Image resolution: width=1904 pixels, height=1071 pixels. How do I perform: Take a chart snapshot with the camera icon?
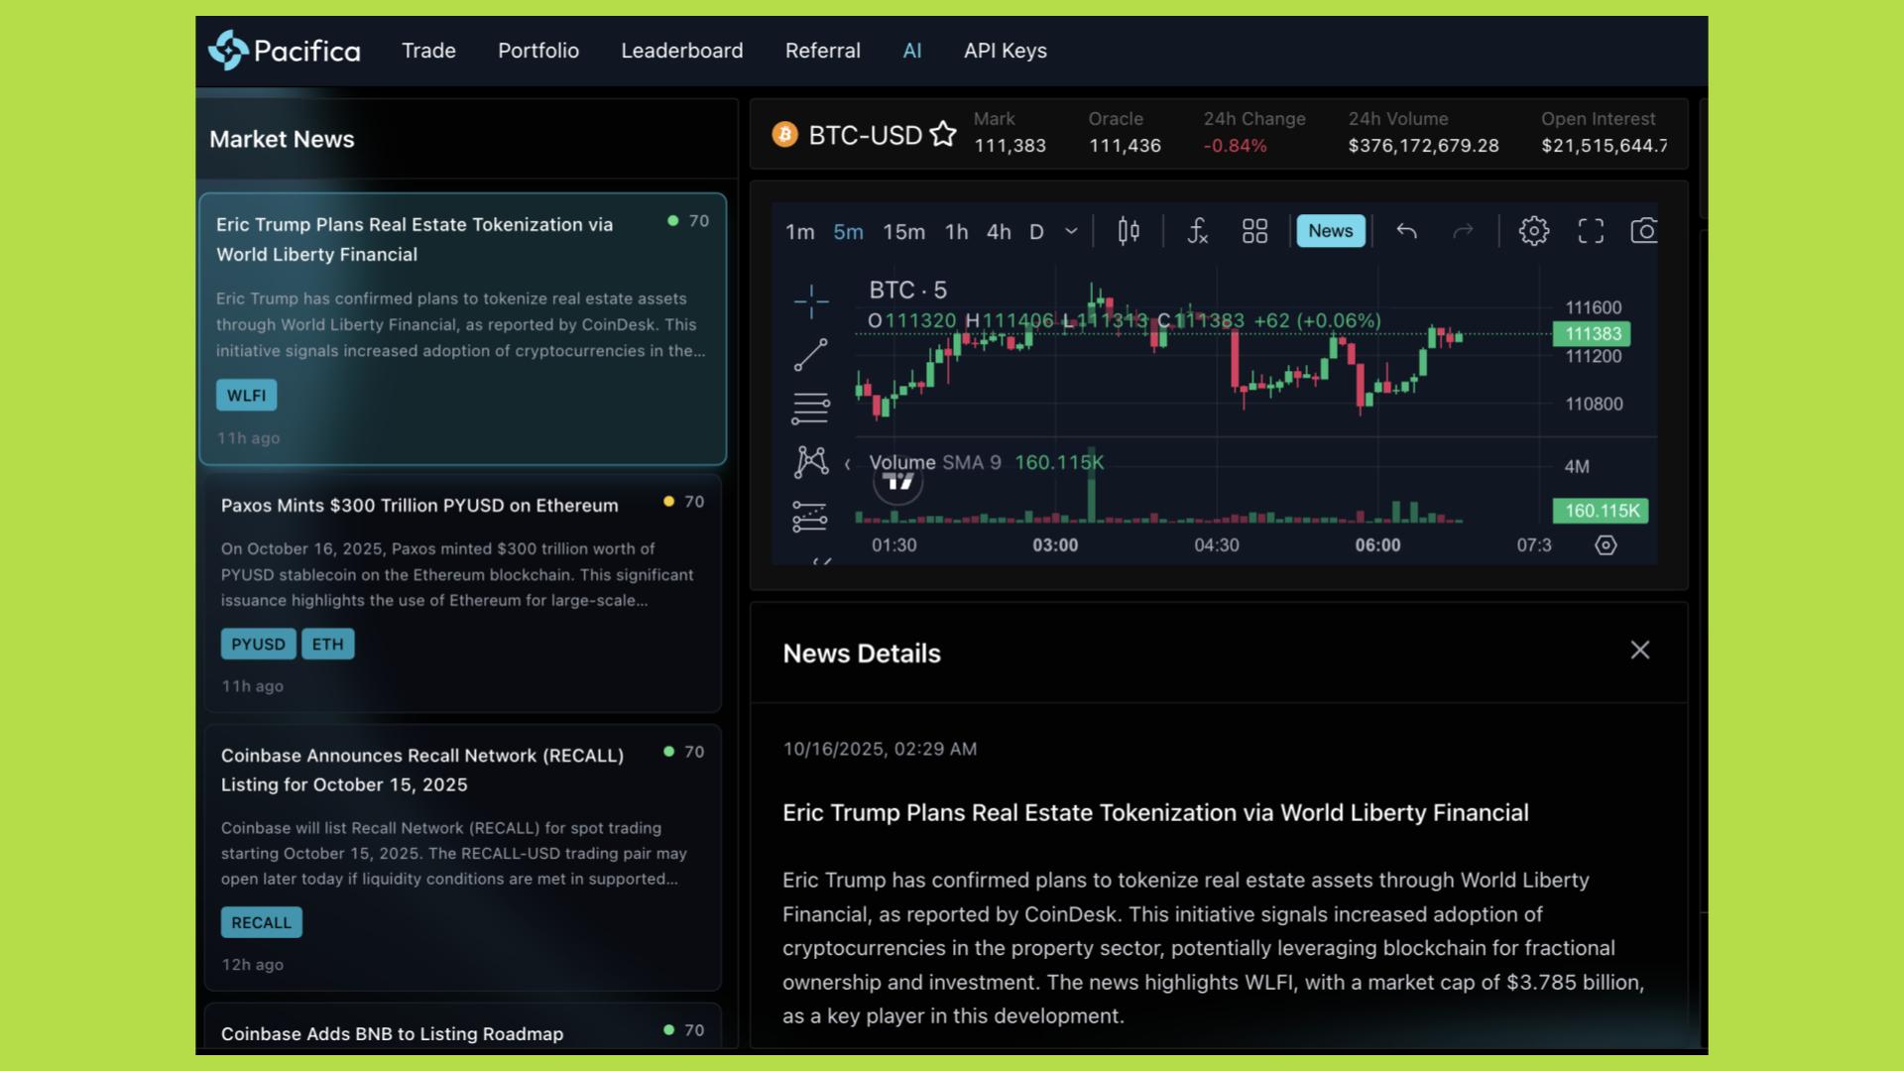click(x=1643, y=231)
